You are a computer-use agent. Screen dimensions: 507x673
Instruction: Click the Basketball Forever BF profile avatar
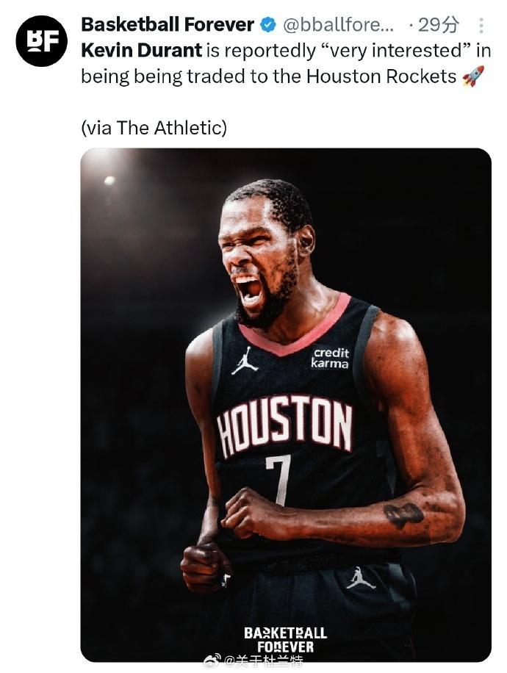(41, 40)
